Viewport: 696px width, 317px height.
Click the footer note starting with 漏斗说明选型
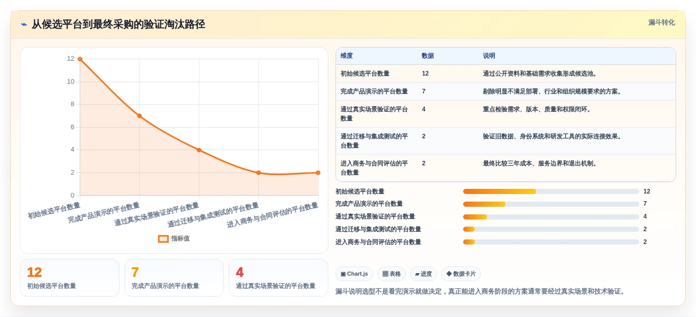(481, 291)
